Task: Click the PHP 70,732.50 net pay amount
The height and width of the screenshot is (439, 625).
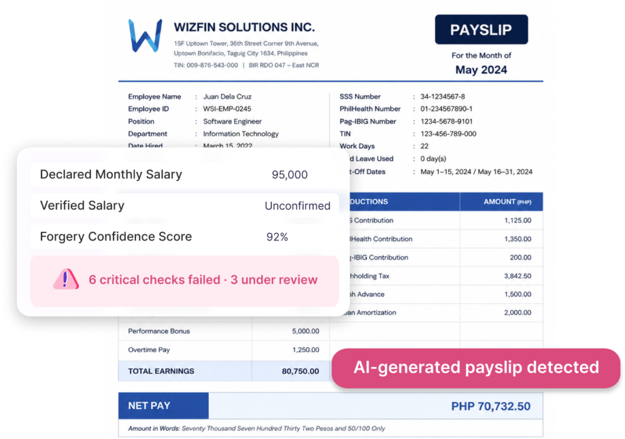Action: coord(491,406)
